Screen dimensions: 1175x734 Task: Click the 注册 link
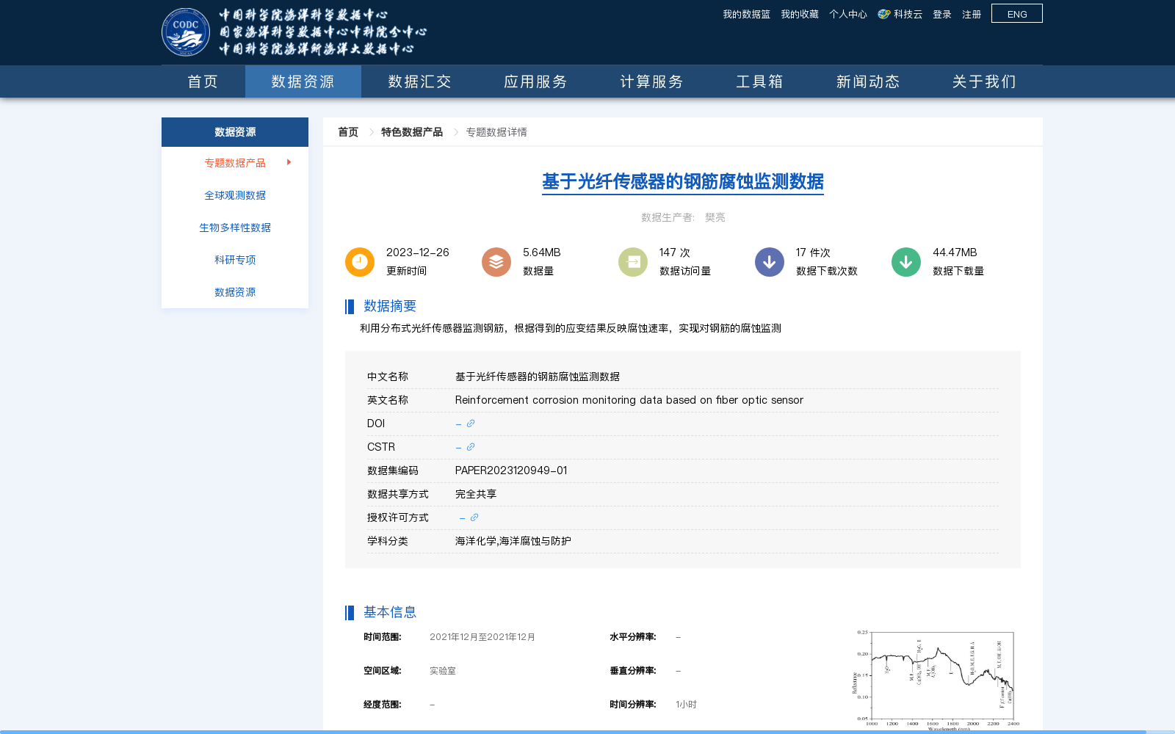972,14
